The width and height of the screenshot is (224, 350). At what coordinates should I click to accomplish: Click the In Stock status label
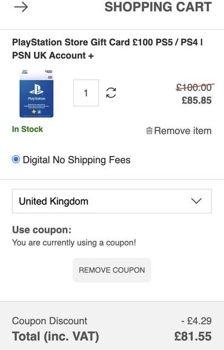[x=27, y=129]
